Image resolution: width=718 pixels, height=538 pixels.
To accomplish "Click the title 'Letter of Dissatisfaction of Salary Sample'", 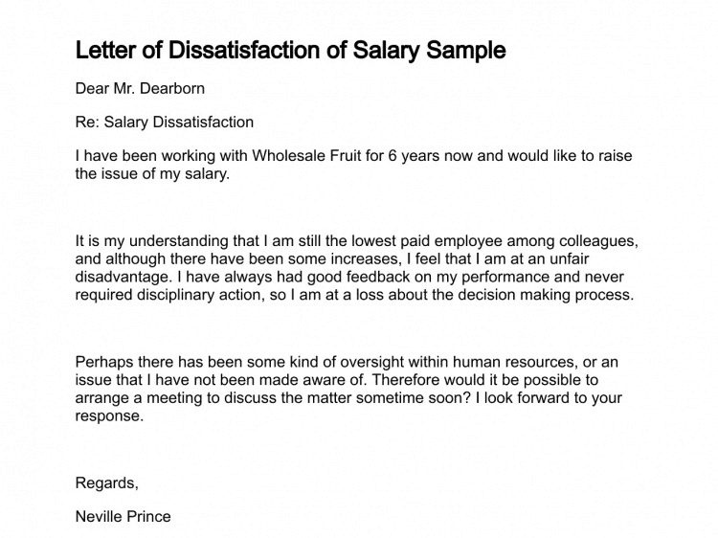I will 290,51.
